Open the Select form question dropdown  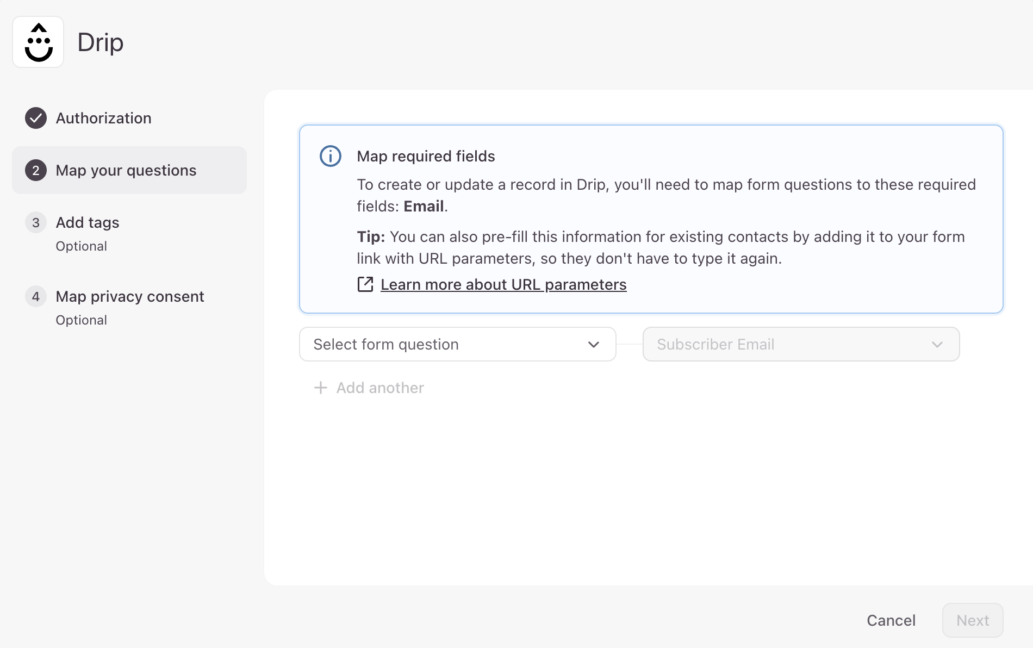click(x=458, y=344)
